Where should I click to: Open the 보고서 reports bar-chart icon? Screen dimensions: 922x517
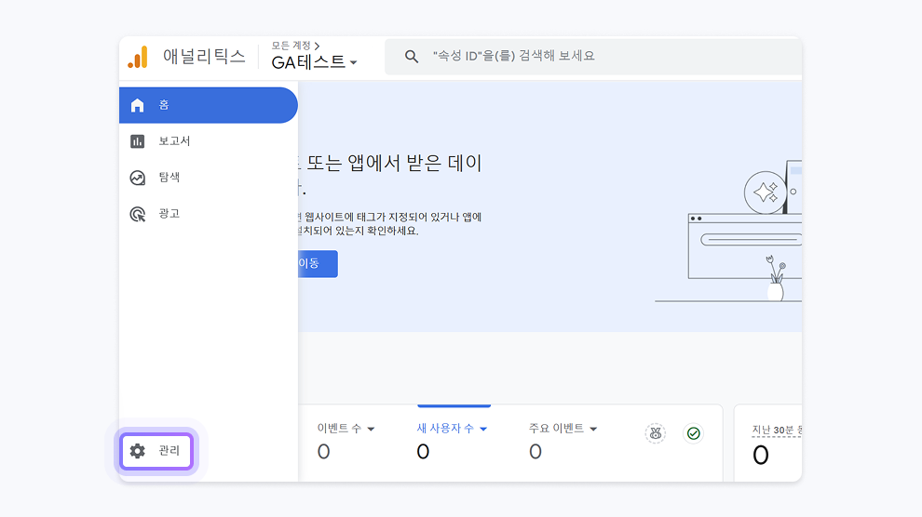point(138,141)
